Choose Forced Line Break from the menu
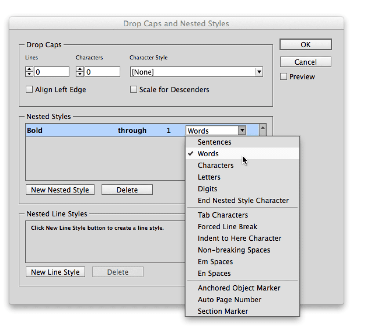The width and height of the screenshot is (367, 332). (227, 227)
